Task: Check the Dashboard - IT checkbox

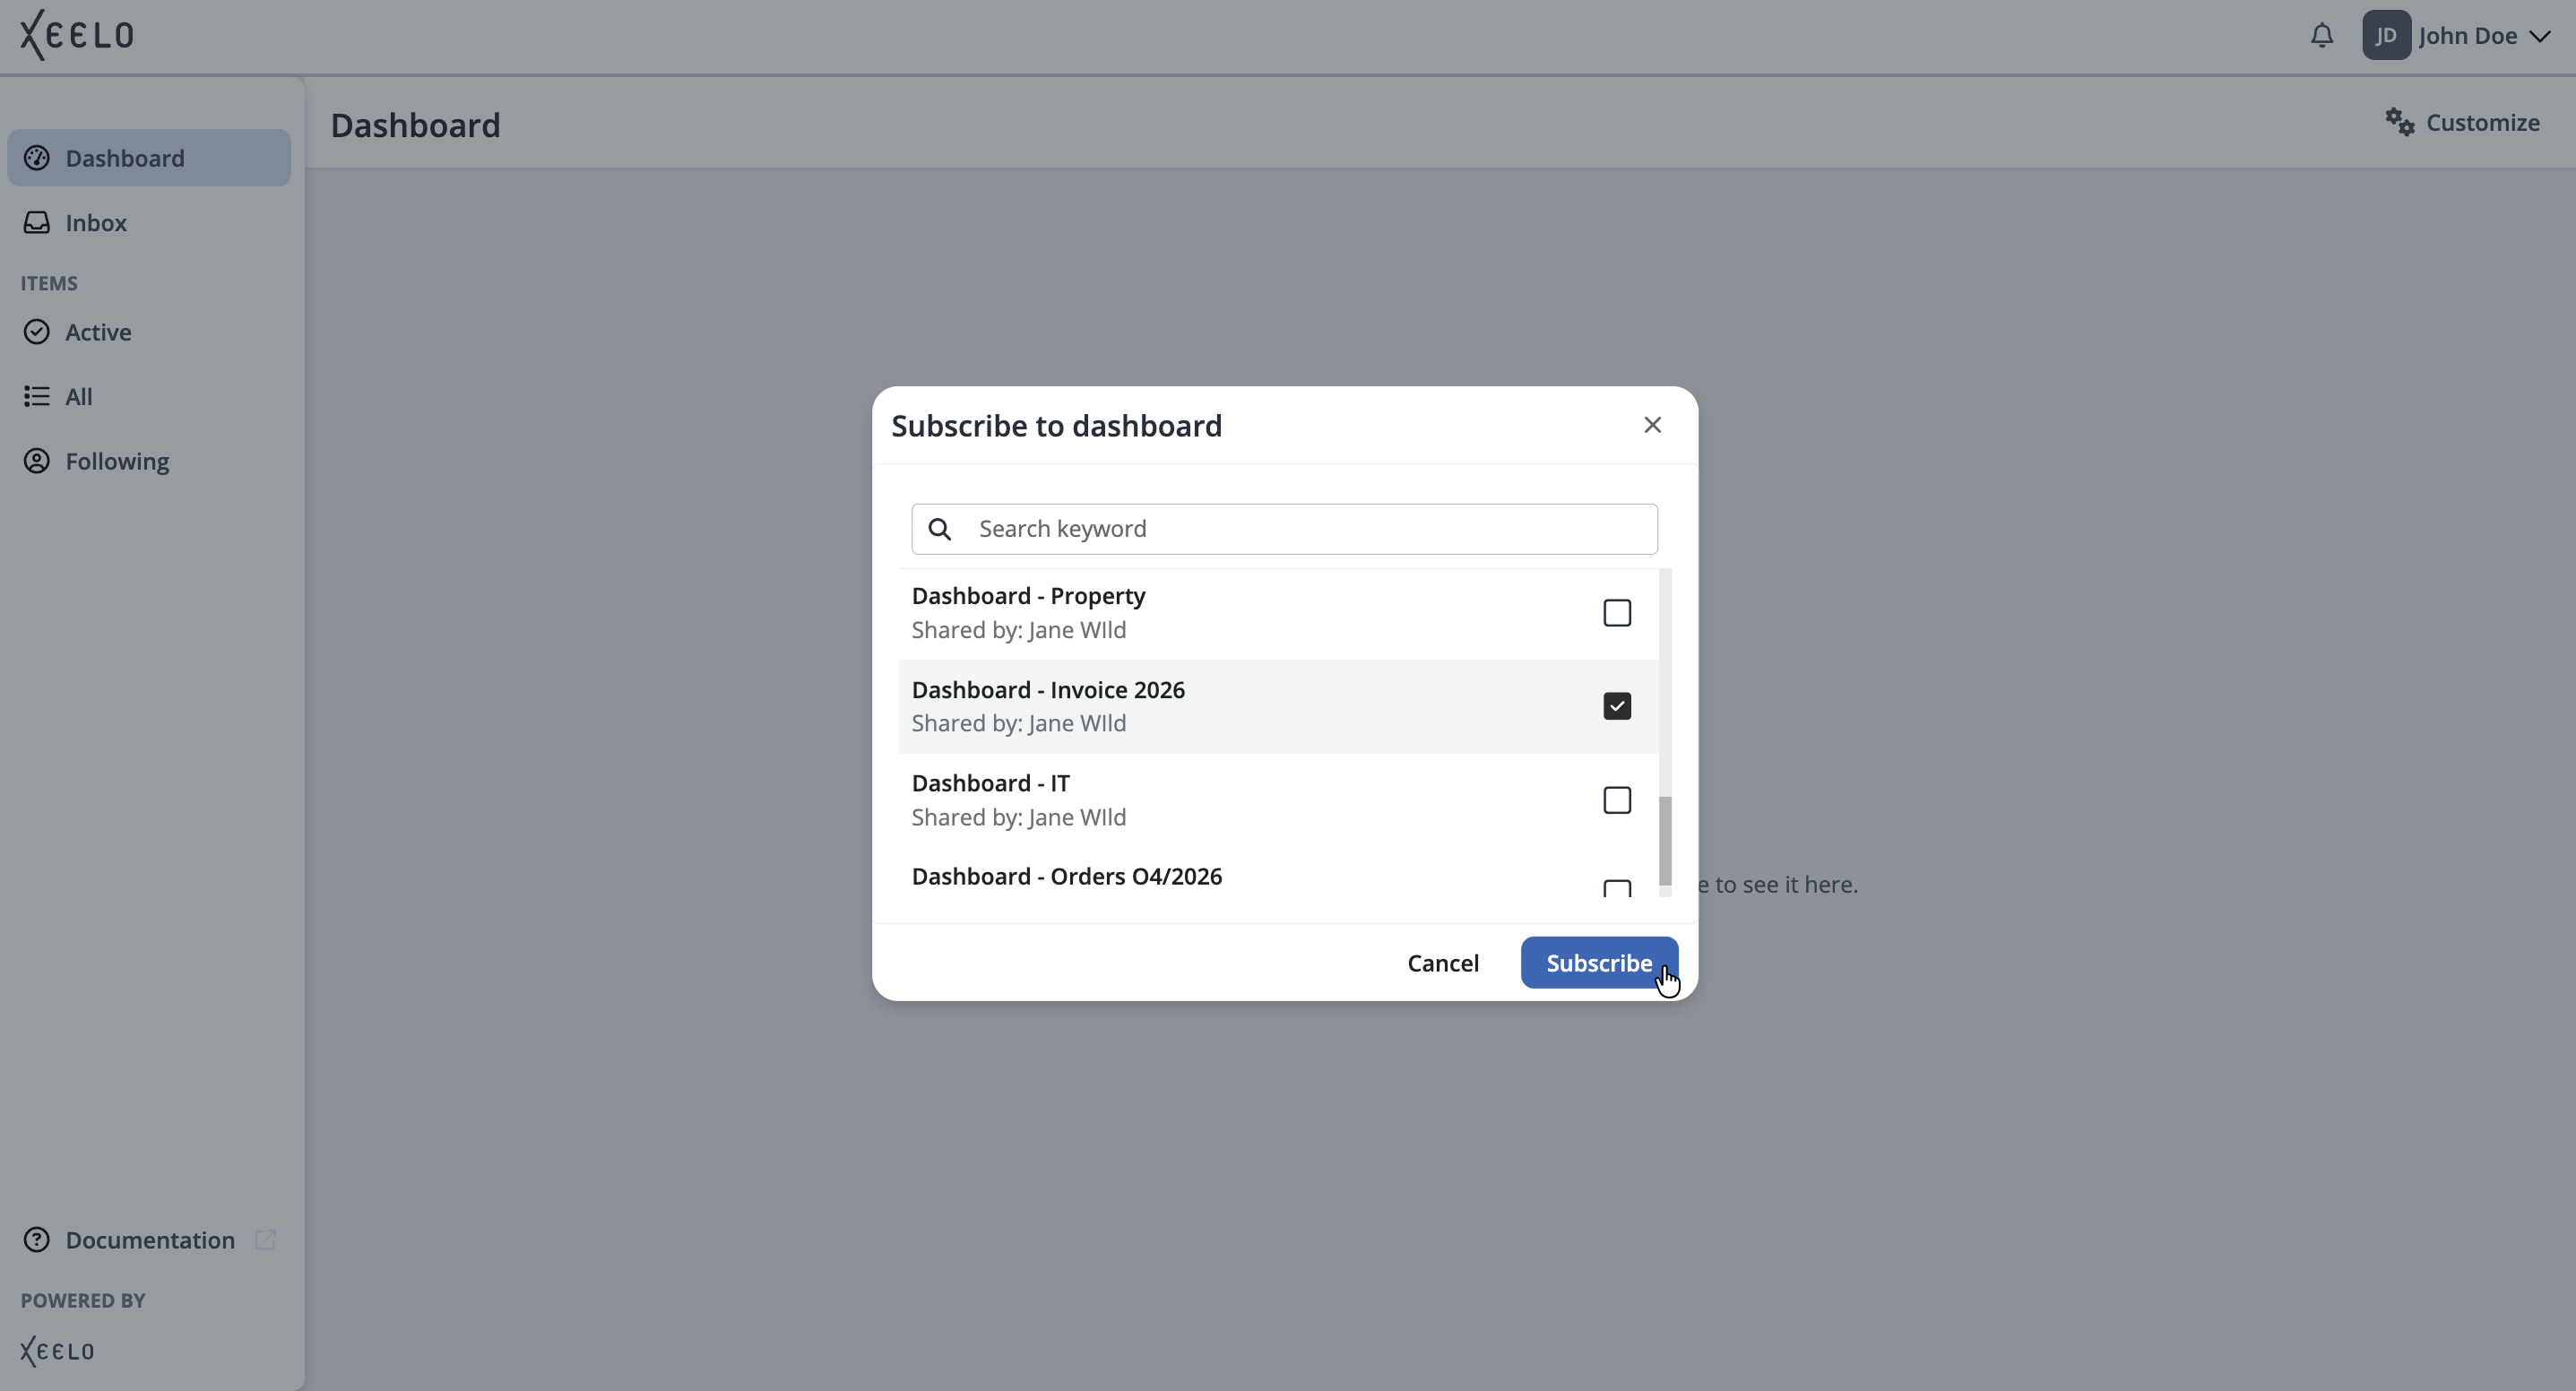Action: tap(1617, 800)
